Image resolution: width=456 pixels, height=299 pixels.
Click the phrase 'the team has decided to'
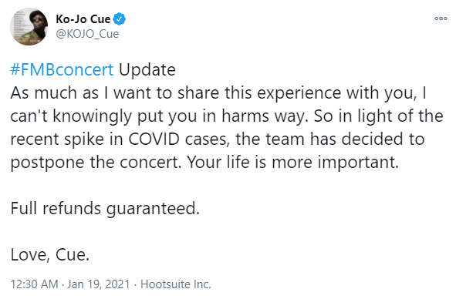pos(330,139)
